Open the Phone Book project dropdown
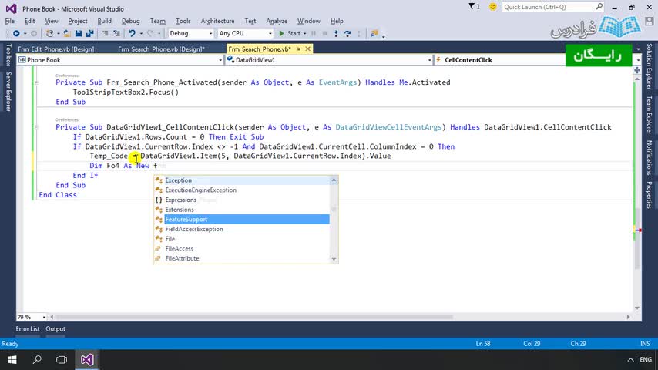The image size is (658, 370). coord(220,60)
